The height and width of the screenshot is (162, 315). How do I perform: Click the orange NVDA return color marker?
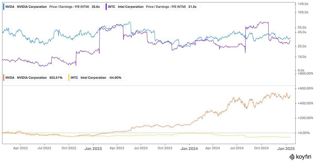3,78
